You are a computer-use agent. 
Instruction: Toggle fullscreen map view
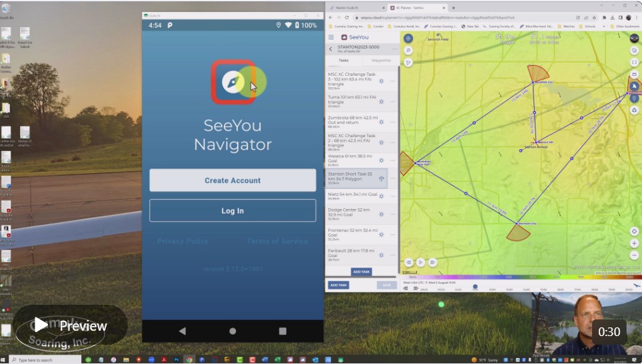(x=634, y=63)
